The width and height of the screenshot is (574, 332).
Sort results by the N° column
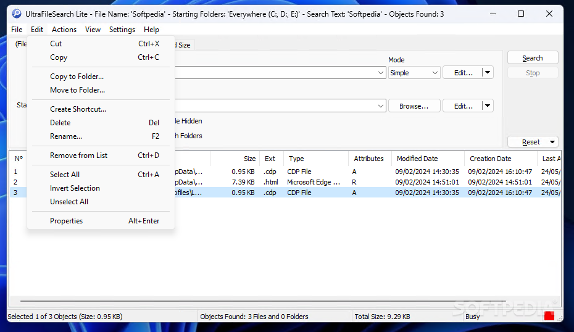[x=19, y=159]
